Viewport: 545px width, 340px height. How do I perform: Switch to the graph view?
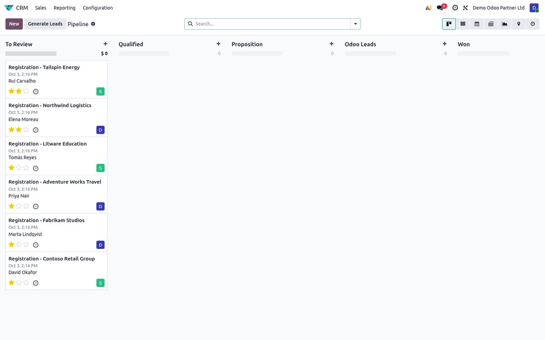[505, 24]
